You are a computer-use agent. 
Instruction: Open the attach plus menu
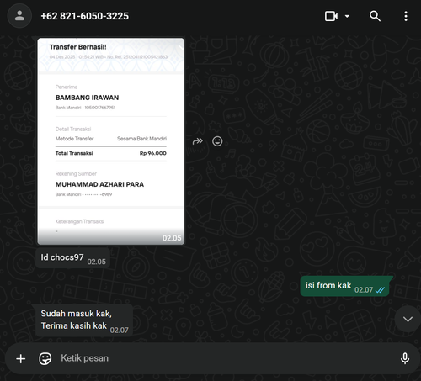coord(21,358)
